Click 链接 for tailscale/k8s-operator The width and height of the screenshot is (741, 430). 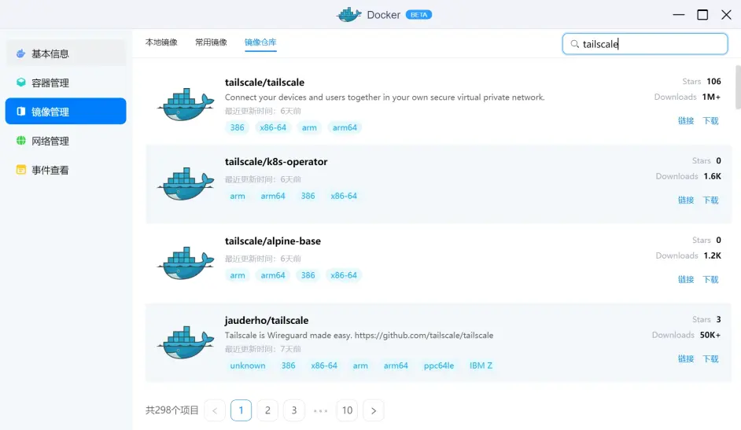686,200
